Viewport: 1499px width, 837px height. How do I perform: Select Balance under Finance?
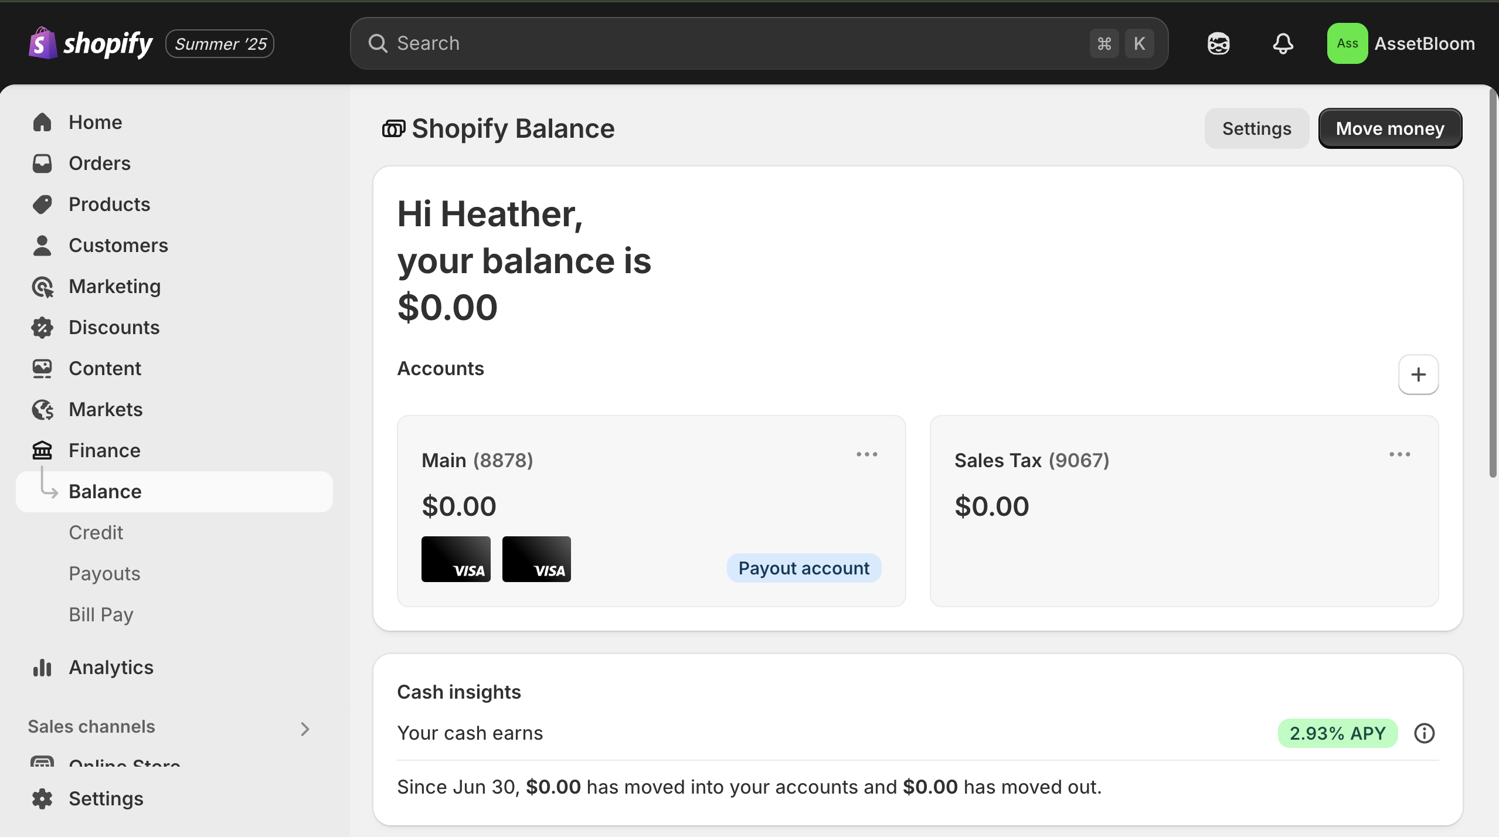click(x=174, y=492)
